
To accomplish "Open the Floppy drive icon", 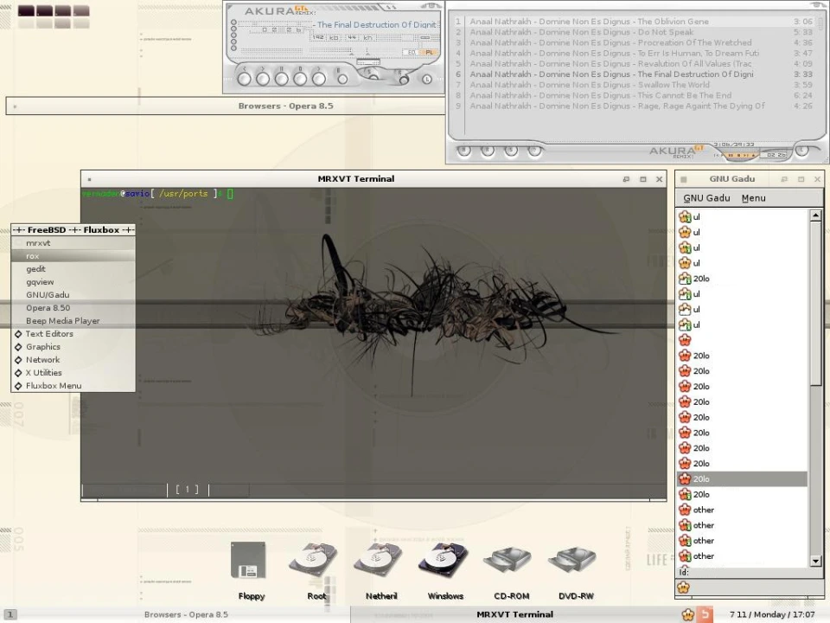I will point(249,562).
